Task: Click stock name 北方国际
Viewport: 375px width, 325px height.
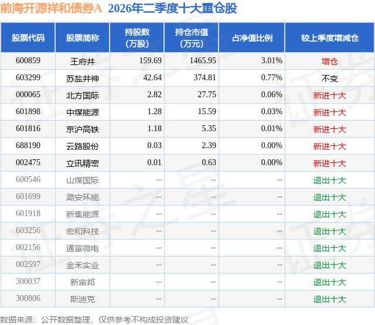Action: click(x=83, y=95)
